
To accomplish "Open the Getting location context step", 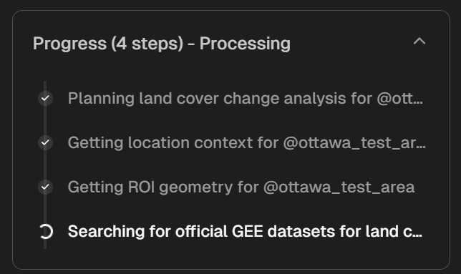I will click(x=246, y=143).
